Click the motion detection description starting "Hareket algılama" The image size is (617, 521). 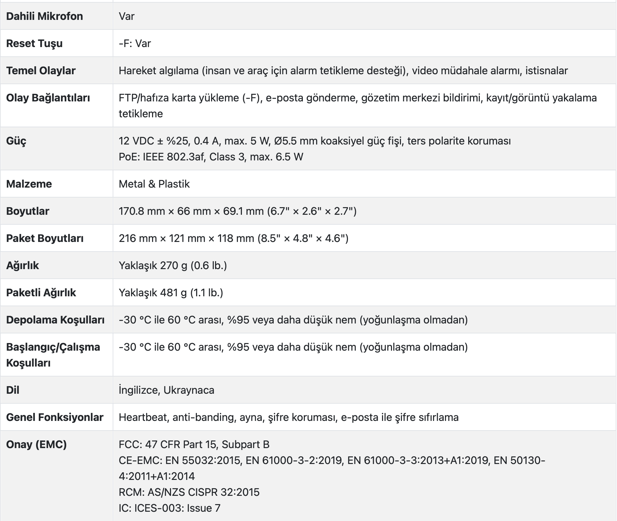(343, 71)
